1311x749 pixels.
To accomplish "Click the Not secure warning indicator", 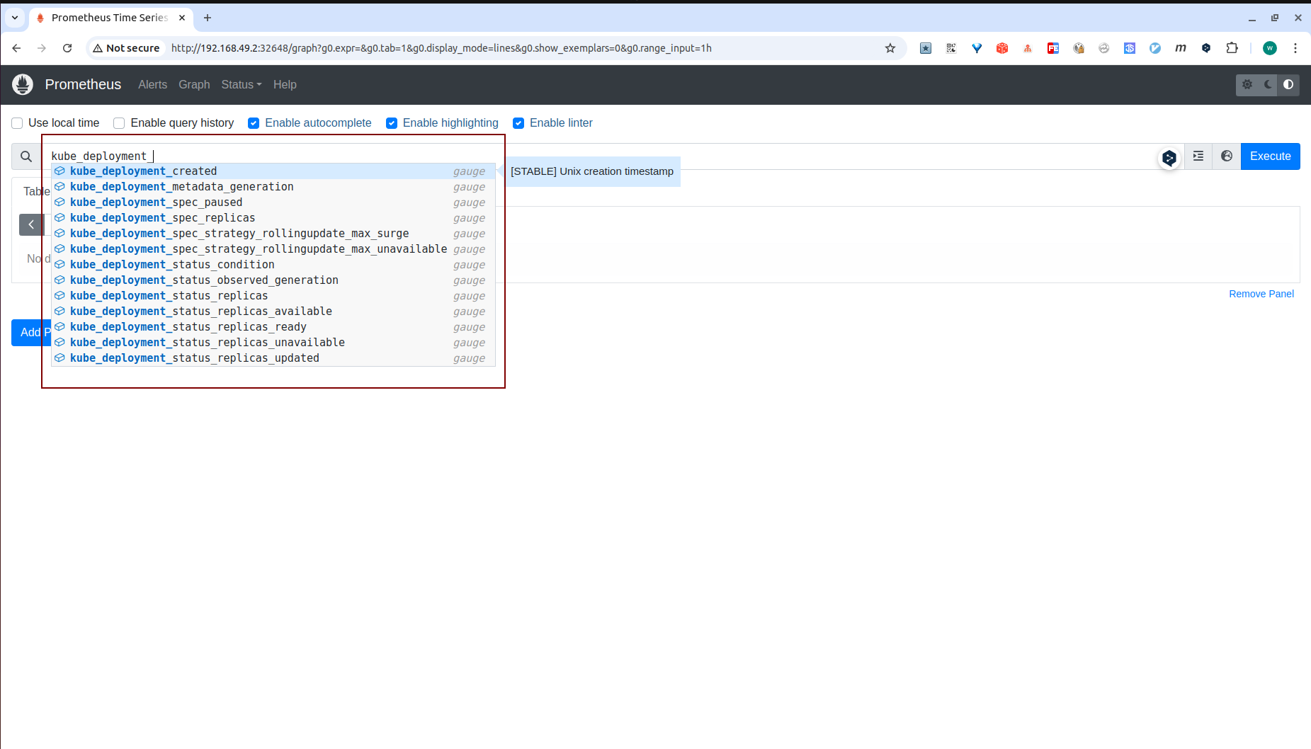I will 127,48.
